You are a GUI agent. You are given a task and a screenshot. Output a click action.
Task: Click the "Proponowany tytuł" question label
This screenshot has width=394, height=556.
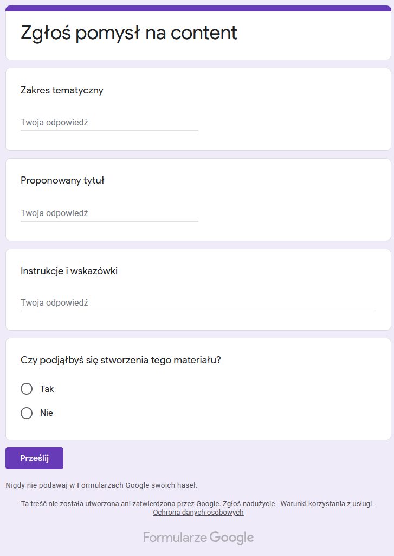pos(62,180)
